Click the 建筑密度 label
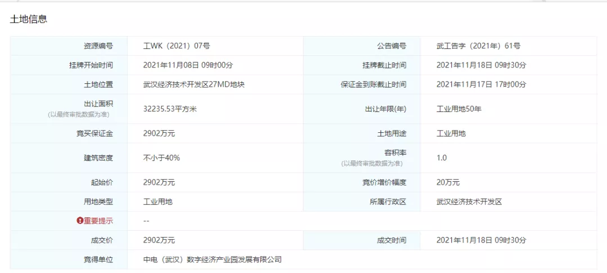Screen dimensions: 607x273 coord(98,158)
